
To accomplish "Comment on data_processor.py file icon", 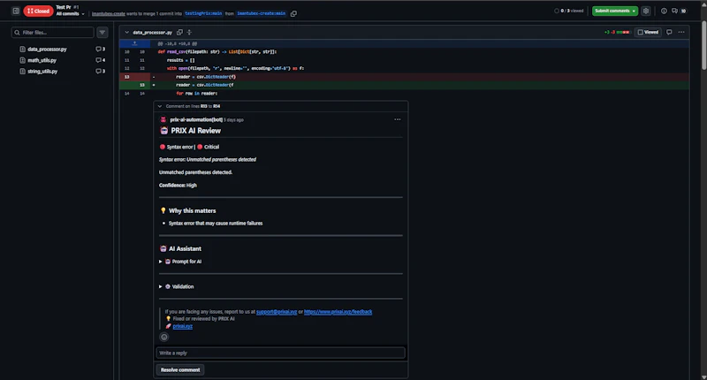I will pyautogui.click(x=669, y=32).
